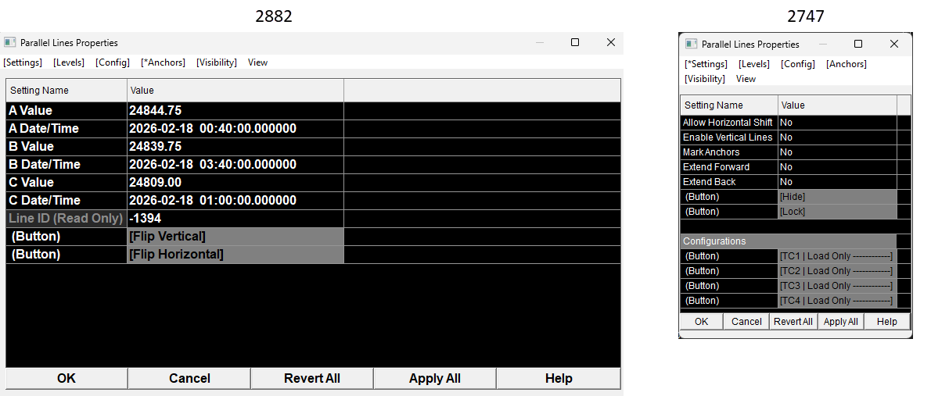Toggle Mark Anchors value No
The image size is (931, 396).
(x=837, y=152)
